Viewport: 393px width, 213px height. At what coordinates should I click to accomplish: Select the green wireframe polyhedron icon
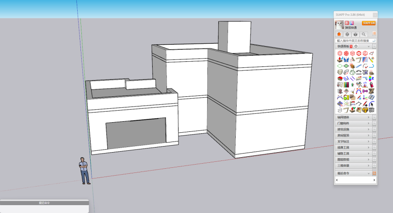click(x=352, y=72)
